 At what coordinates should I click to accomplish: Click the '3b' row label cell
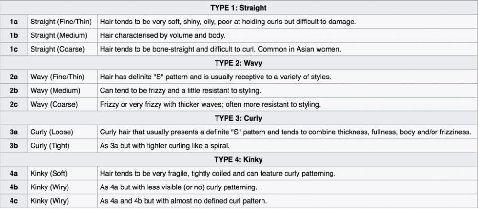[x=14, y=146]
